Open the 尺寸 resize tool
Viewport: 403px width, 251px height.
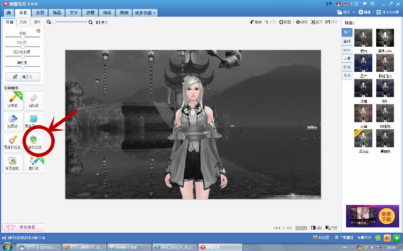(332, 22)
